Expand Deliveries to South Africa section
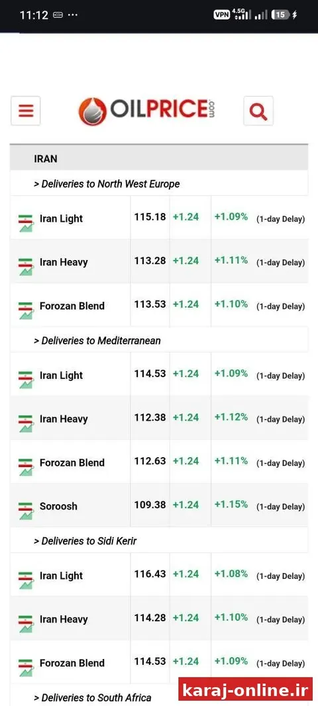 click(x=93, y=697)
